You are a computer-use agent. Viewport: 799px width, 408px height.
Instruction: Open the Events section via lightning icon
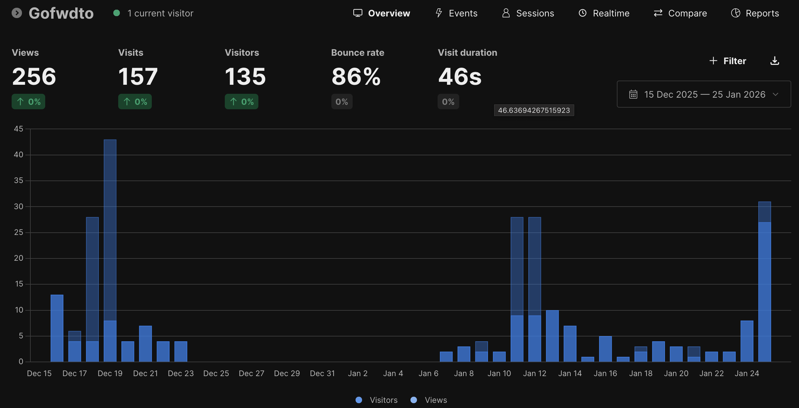(439, 13)
